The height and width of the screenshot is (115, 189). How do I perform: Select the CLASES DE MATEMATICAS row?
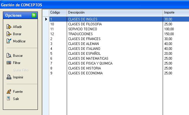pyautogui.click(x=119, y=59)
